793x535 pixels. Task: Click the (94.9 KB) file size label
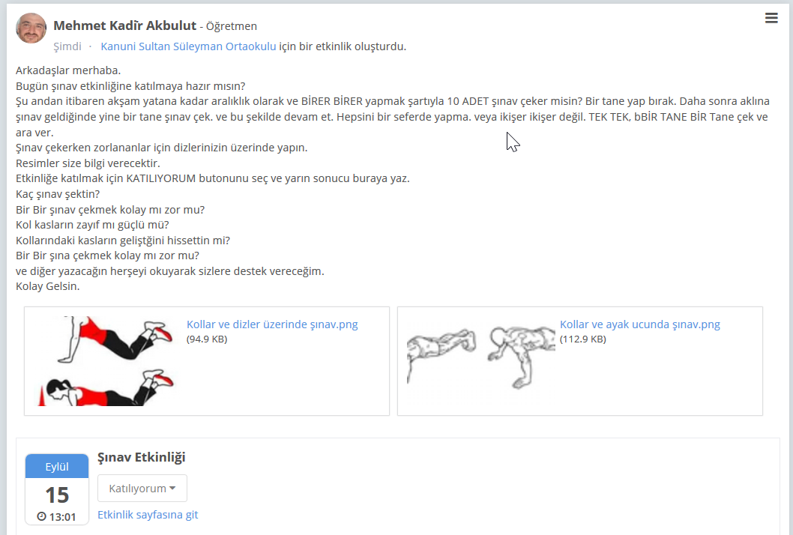point(207,339)
